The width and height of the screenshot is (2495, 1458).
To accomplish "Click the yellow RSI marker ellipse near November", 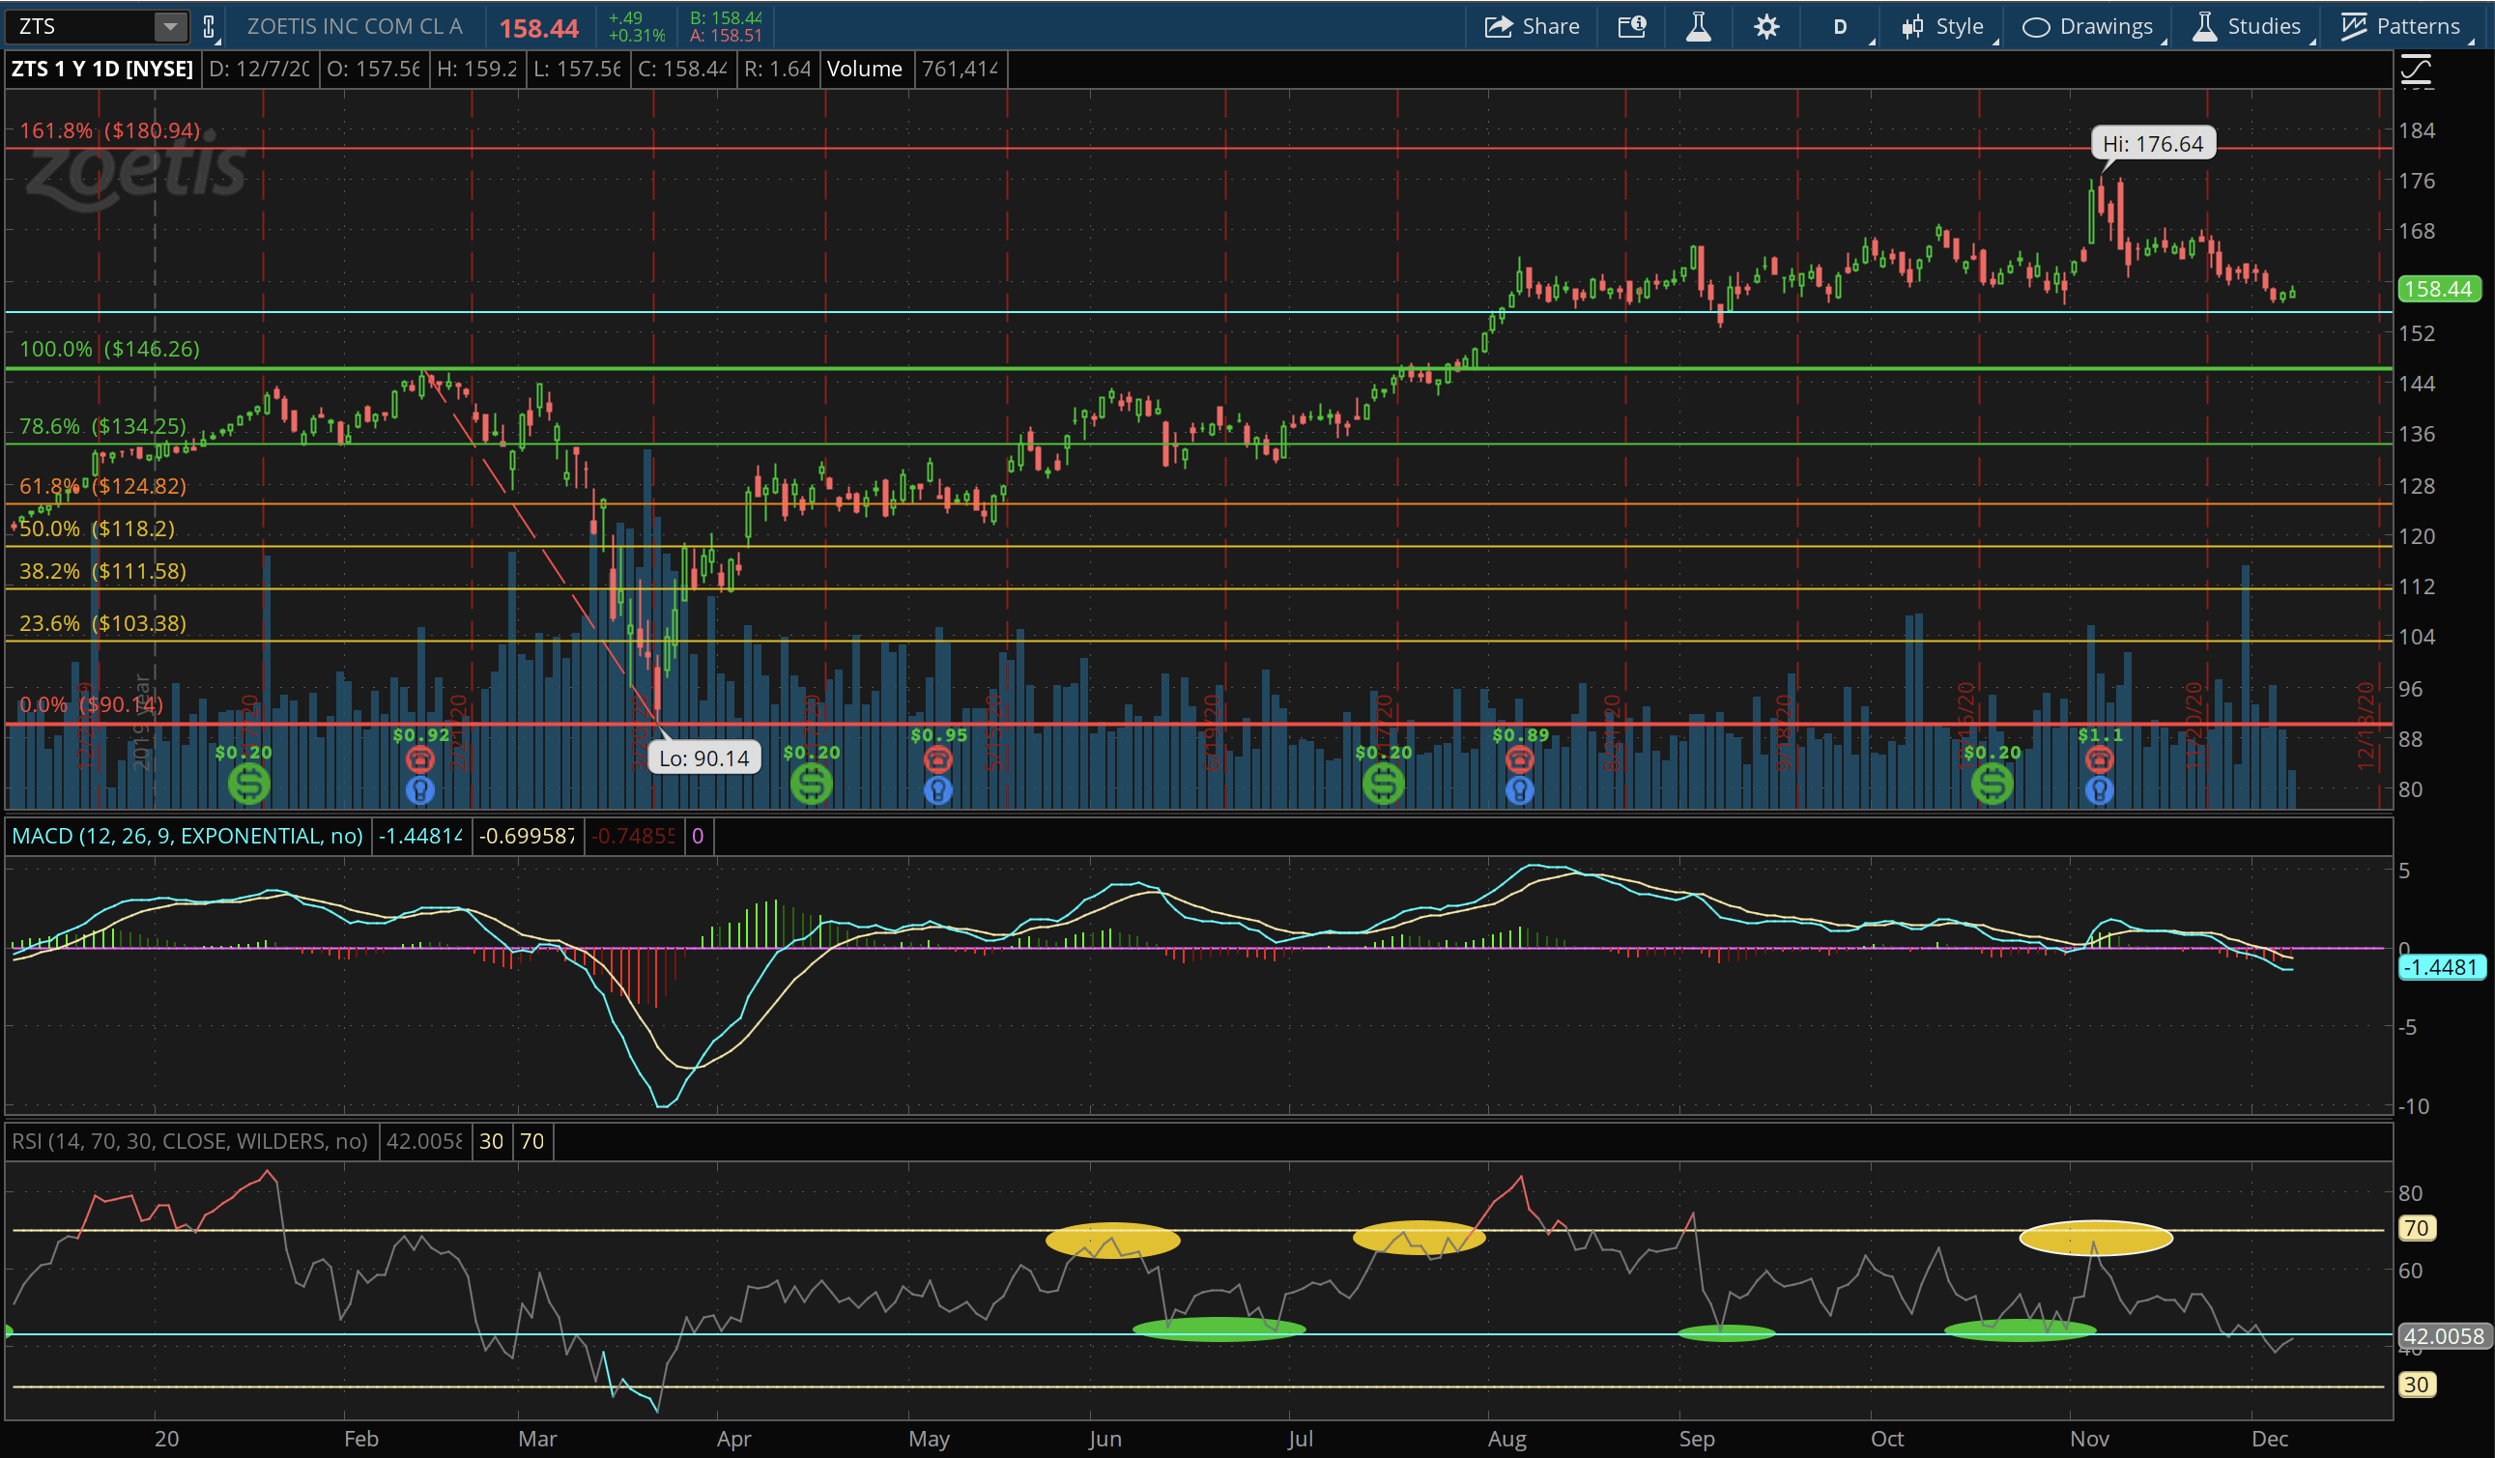I will (2095, 1238).
